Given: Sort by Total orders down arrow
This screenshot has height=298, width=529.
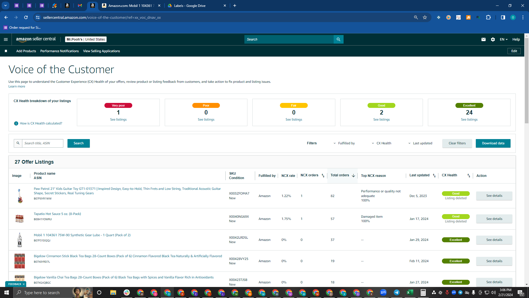Looking at the screenshot, I should [353, 175].
